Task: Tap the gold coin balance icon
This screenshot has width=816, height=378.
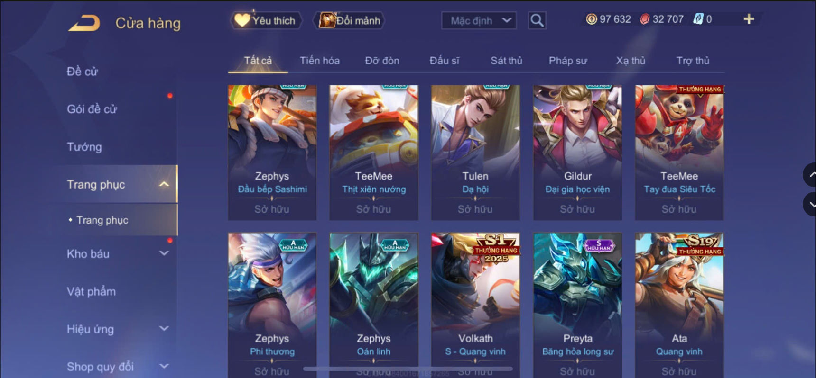Action: pyautogui.click(x=591, y=19)
